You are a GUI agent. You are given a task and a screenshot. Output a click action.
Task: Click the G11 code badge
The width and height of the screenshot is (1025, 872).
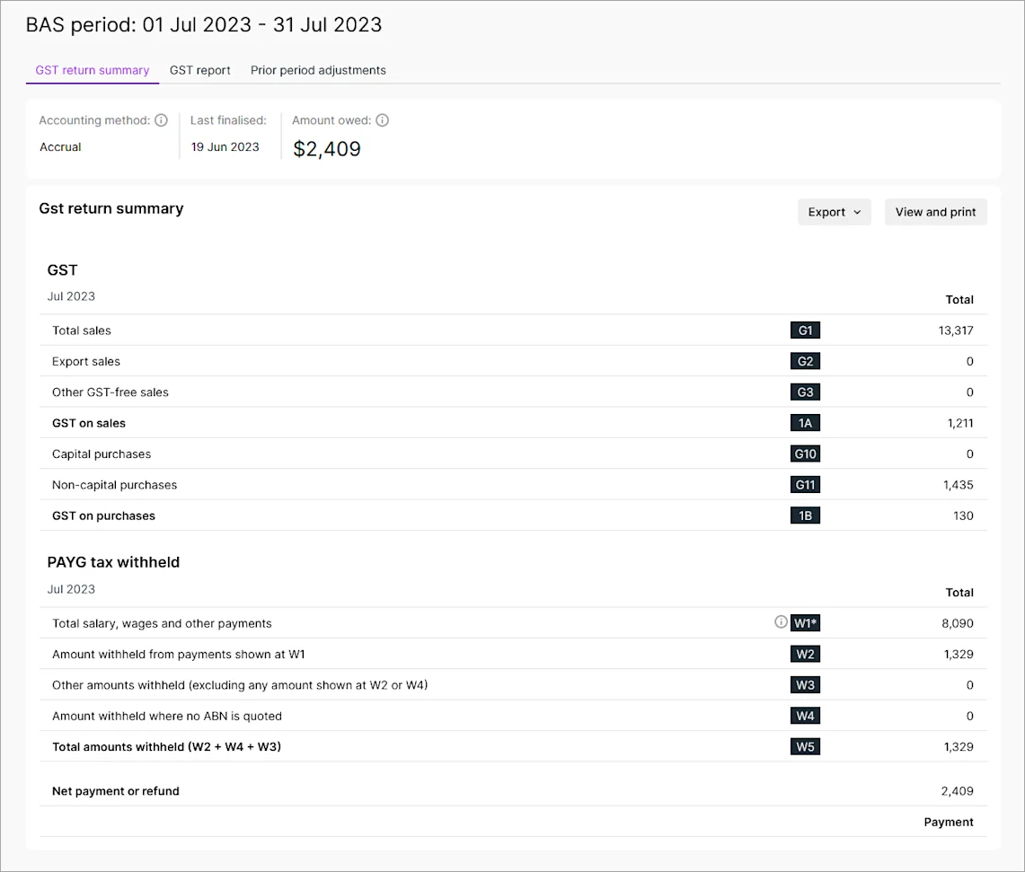[x=805, y=485]
